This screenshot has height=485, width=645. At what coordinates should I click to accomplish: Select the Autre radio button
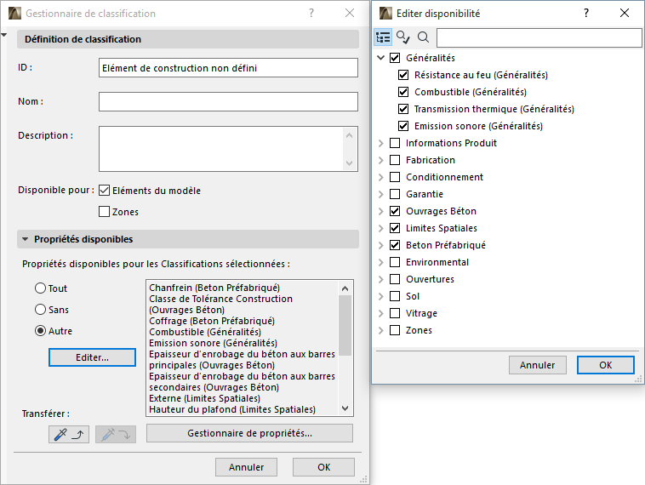coord(40,331)
